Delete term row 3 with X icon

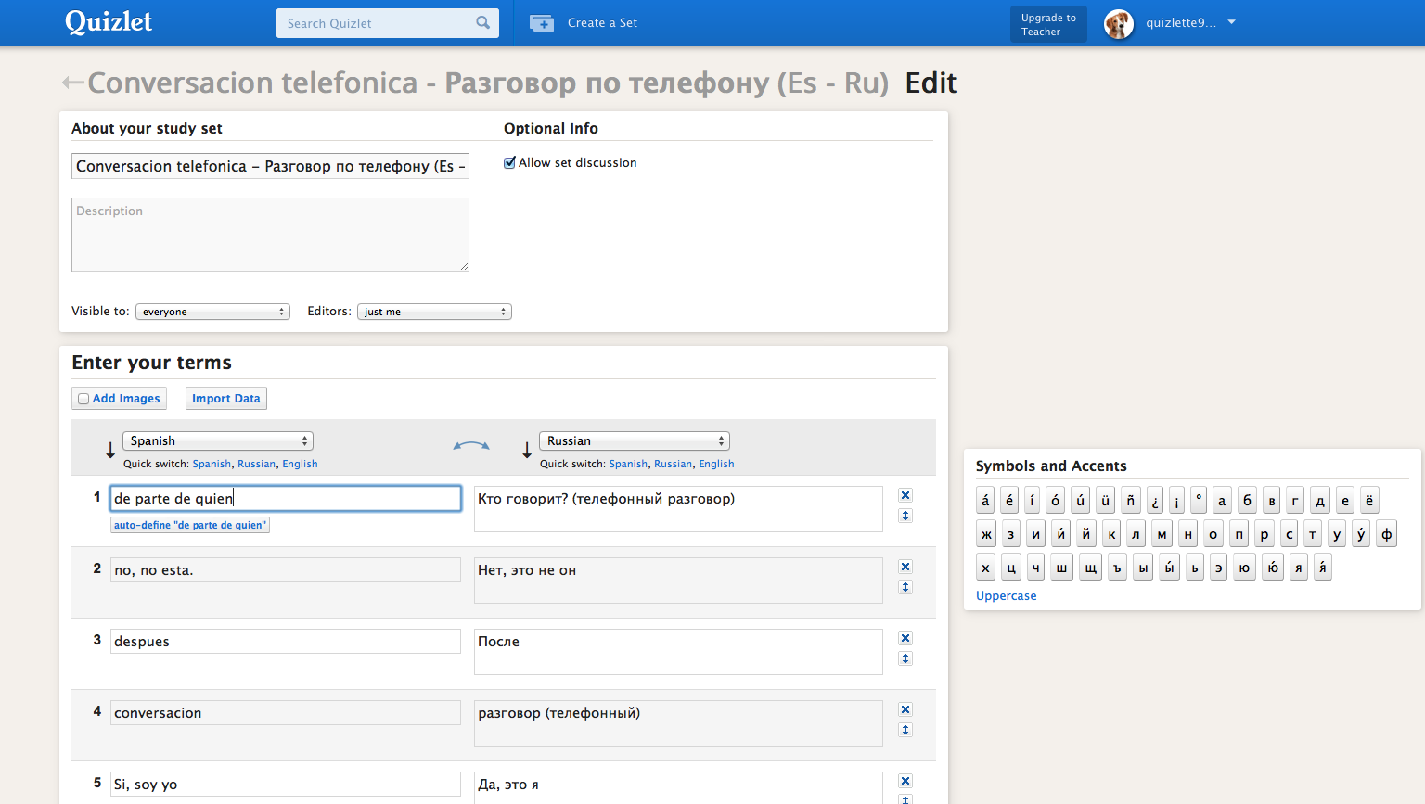point(905,638)
